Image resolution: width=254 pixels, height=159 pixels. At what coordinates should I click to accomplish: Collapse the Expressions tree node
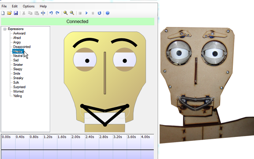click(5, 29)
